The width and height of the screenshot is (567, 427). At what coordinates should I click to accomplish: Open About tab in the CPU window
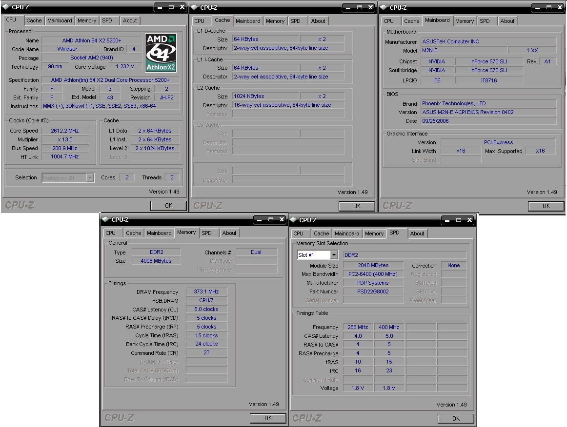tap(130, 20)
